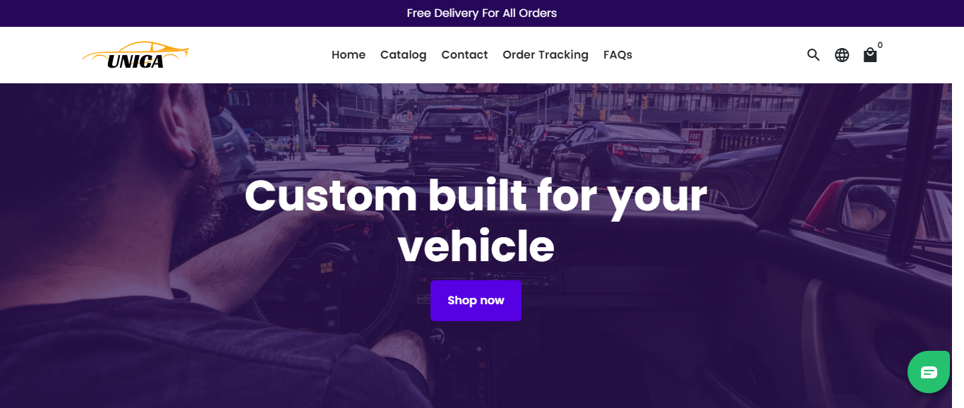Click the Free Delivery For All Orders banner

[x=482, y=13]
